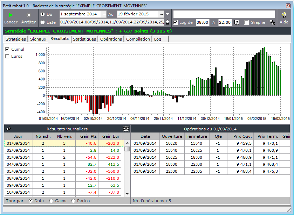Click the green Lancer play icon
Image resolution: width=294 pixels, height=215 pixels.
click(x=11, y=15)
